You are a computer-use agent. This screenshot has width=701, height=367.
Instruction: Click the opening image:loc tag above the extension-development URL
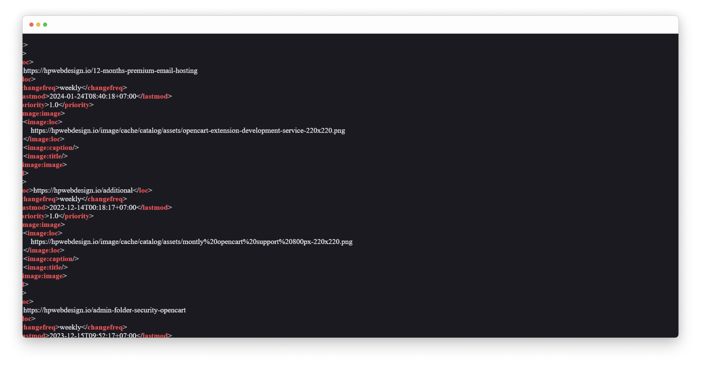click(43, 122)
